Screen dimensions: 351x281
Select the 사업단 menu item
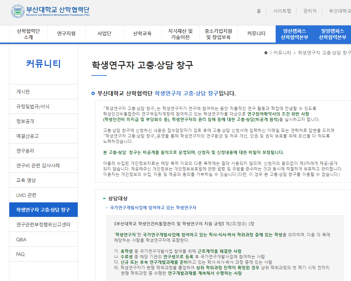click(104, 34)
